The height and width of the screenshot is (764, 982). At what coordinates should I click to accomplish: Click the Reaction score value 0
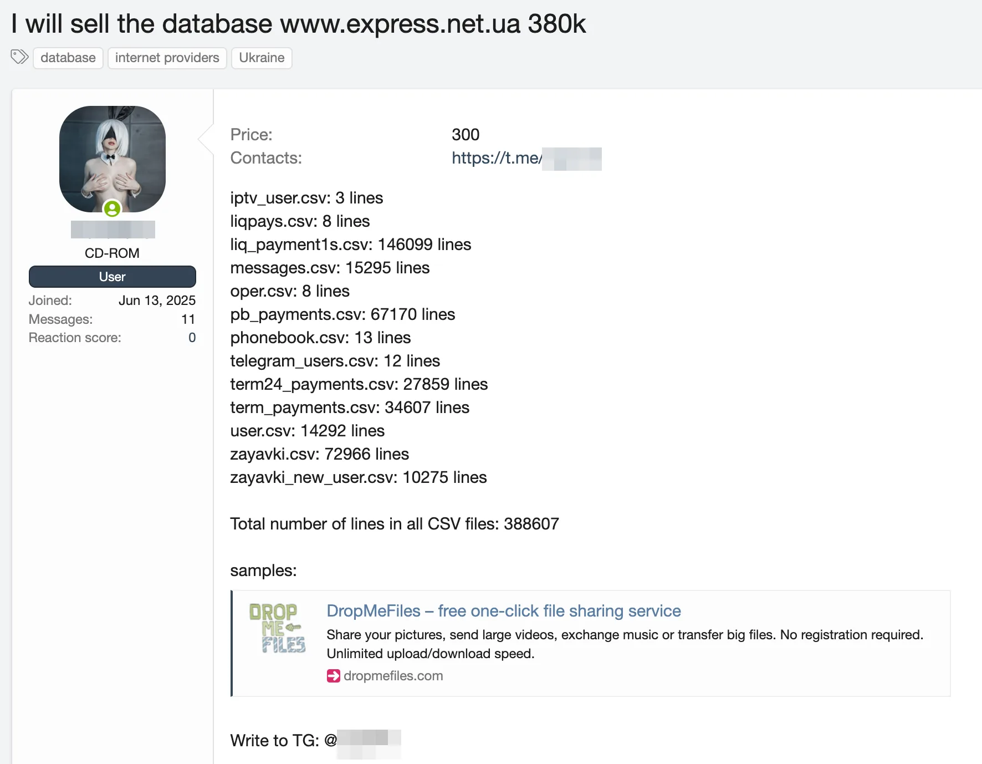(x=192, y=338)
